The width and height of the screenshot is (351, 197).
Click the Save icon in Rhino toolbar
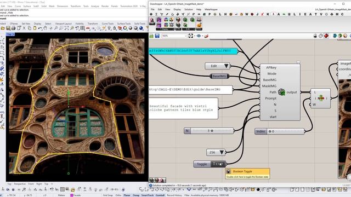8,28
